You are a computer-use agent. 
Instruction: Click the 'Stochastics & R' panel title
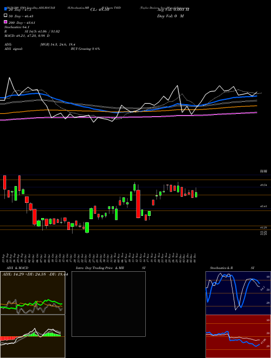[221, 268]
